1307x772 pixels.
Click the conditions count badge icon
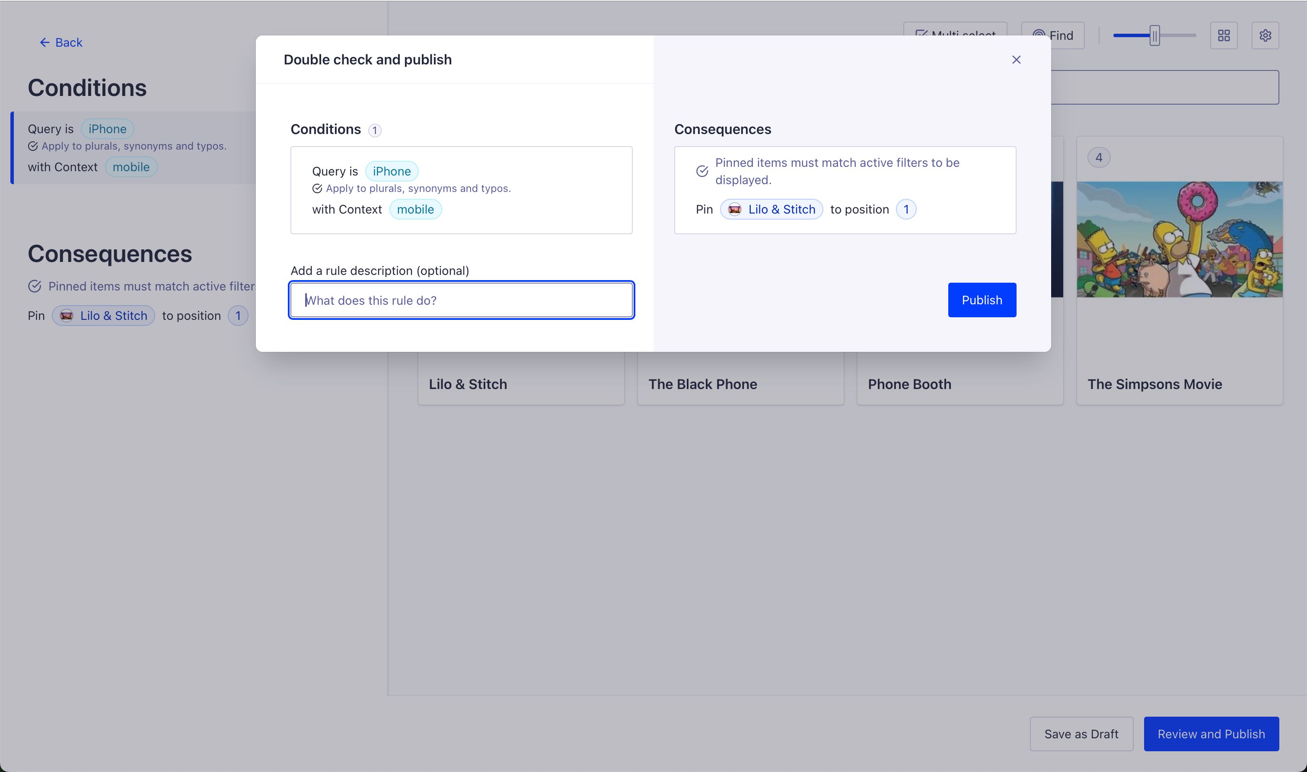(x=374, y=130)
